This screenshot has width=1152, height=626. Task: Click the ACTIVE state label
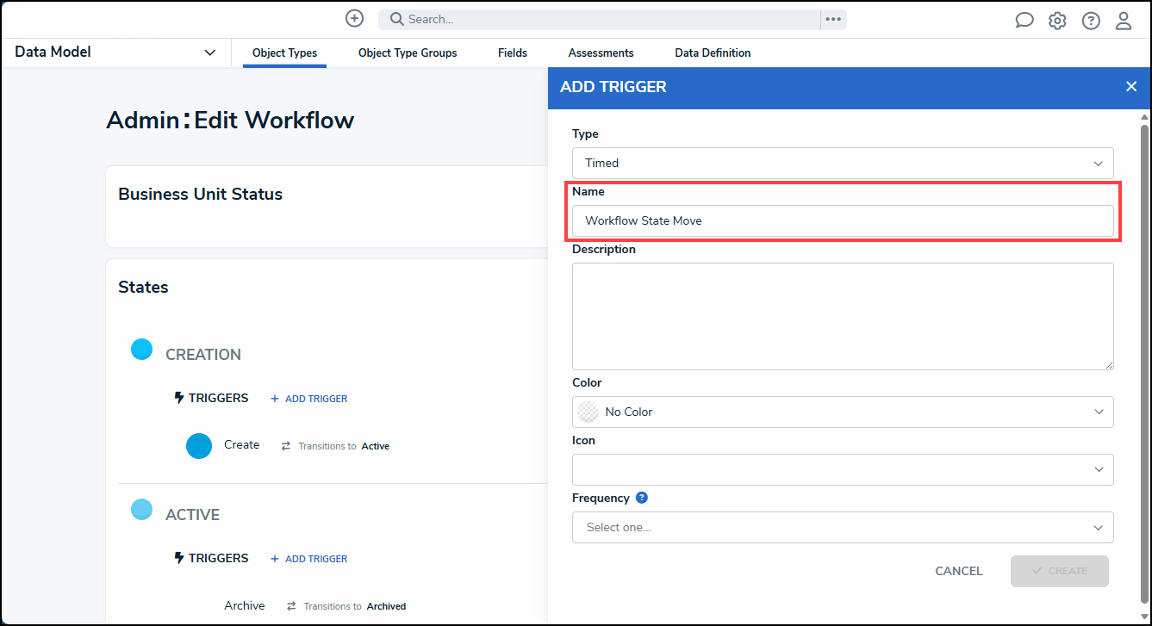(x=192, y=515)
